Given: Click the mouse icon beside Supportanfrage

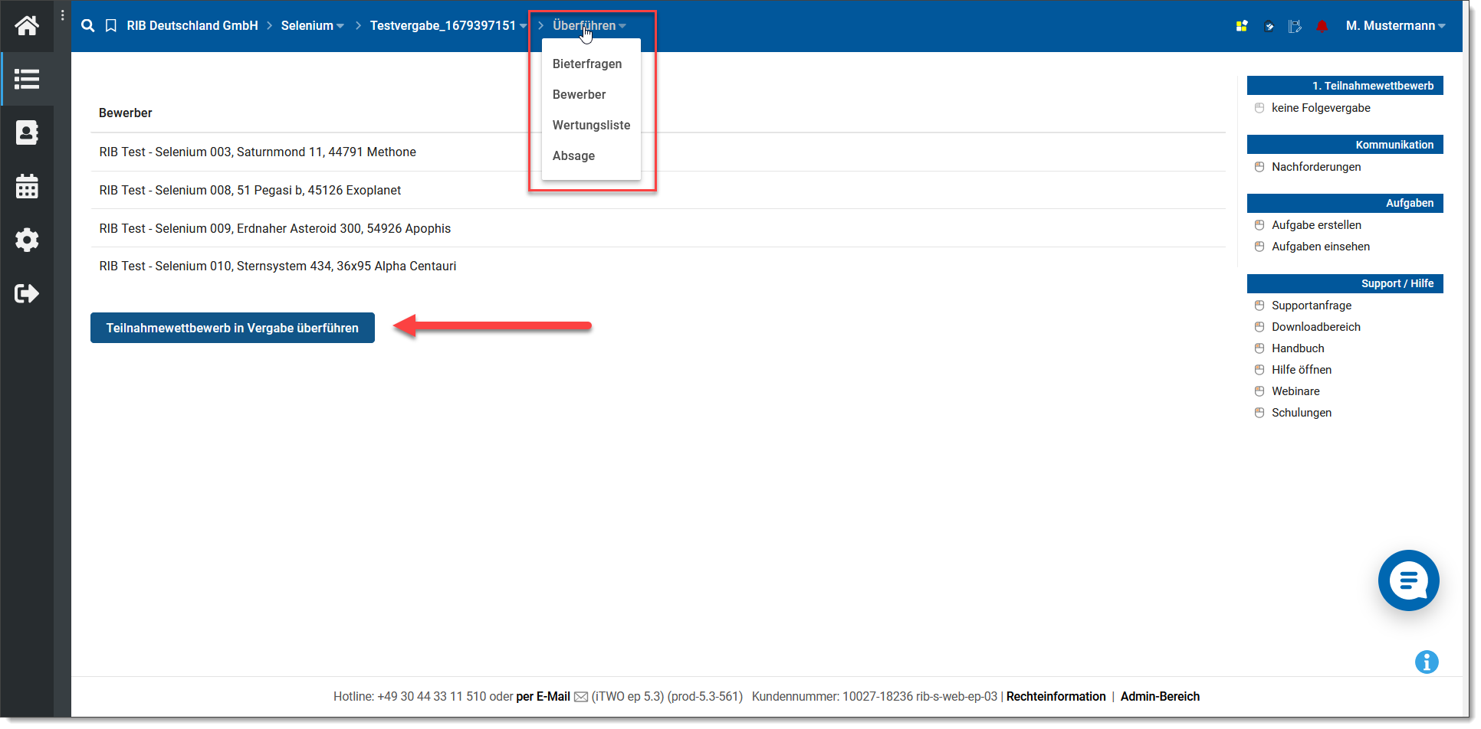Looking at the screenshot, I should coord(1259,306).
